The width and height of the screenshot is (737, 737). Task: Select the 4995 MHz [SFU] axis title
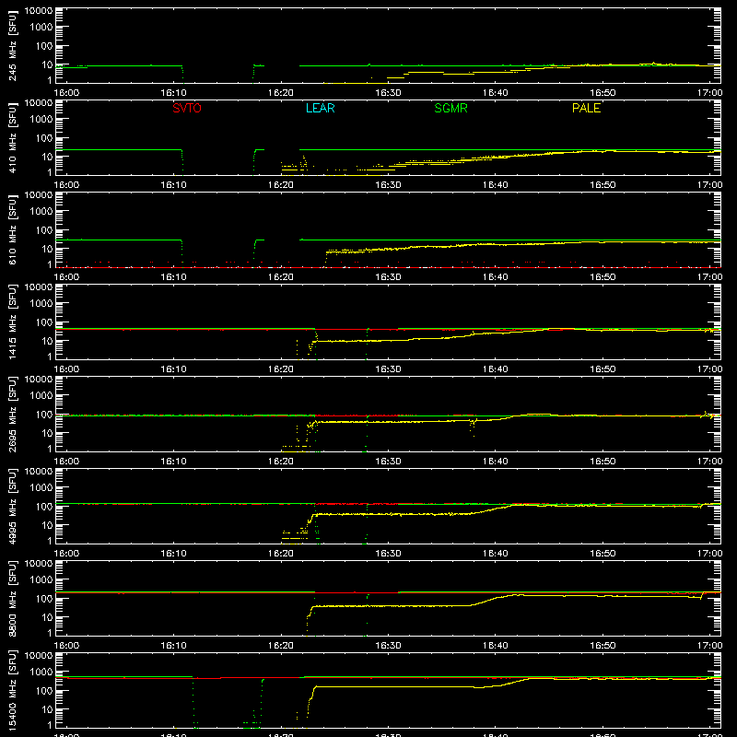(x=13, y=506)
